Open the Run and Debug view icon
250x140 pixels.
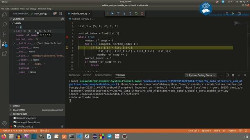click(4, 44)
